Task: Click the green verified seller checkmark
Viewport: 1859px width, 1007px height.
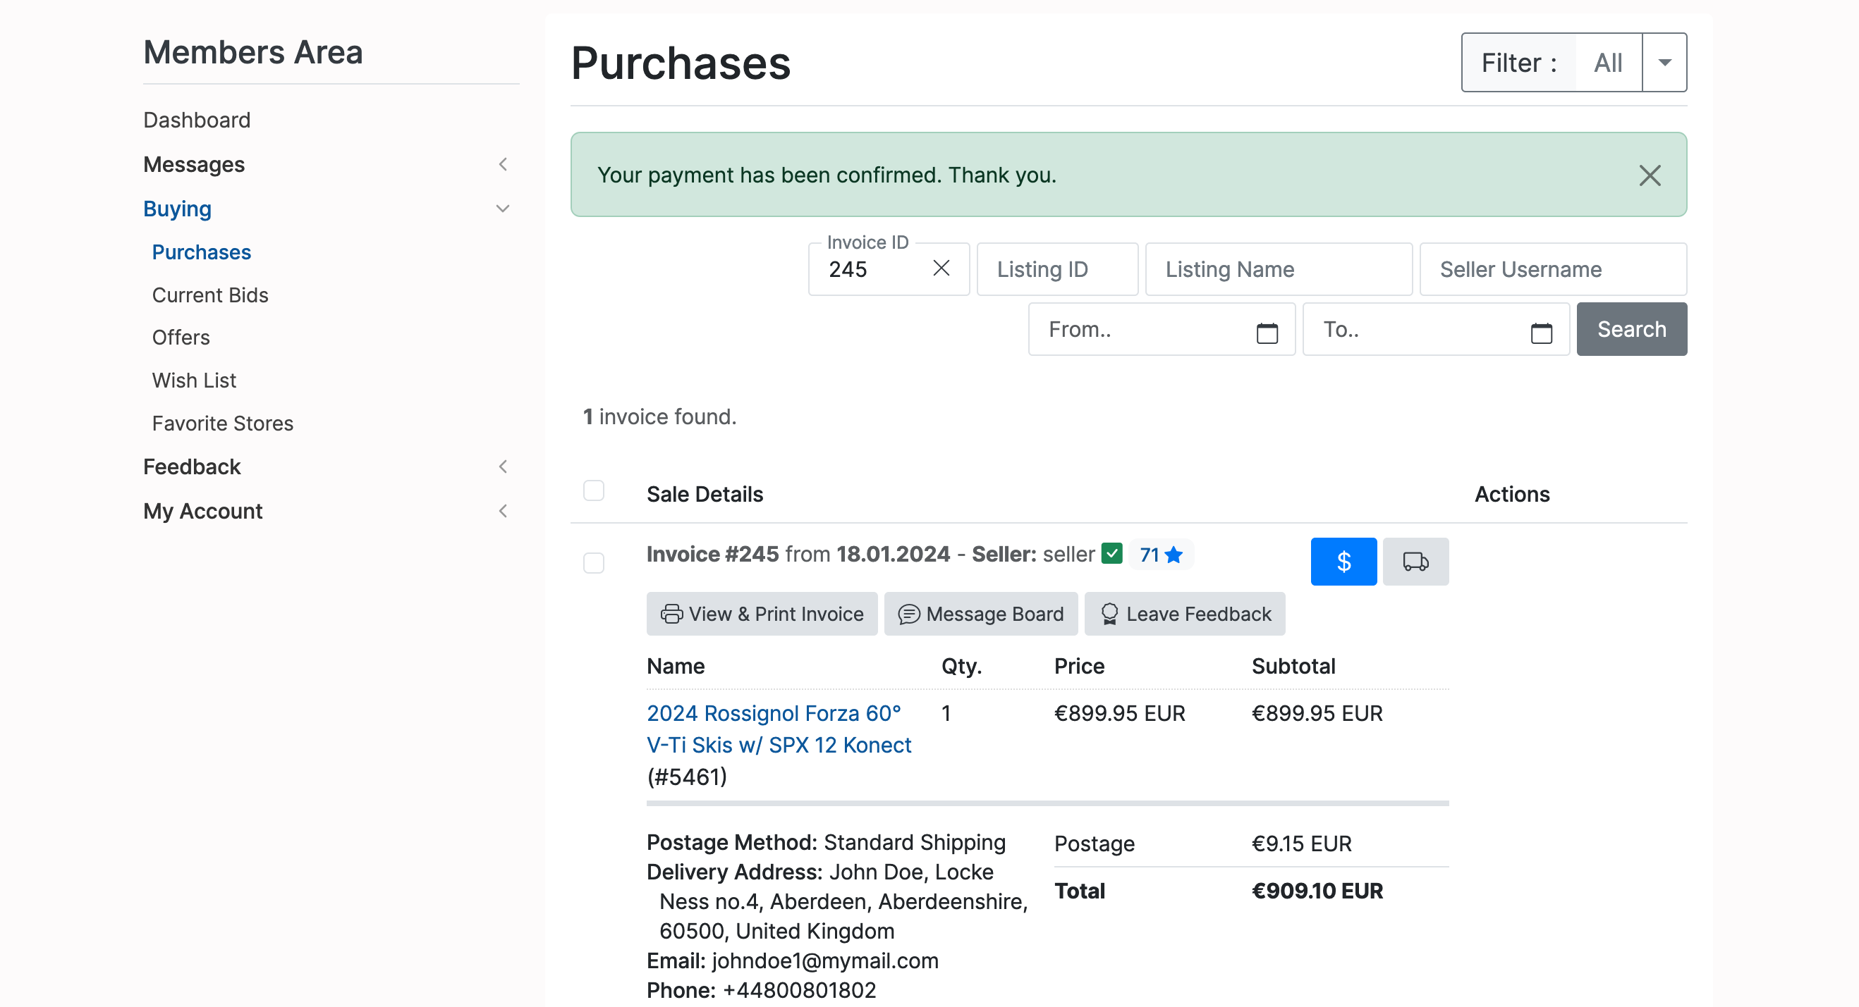Action: click(x=1111, y=554)
